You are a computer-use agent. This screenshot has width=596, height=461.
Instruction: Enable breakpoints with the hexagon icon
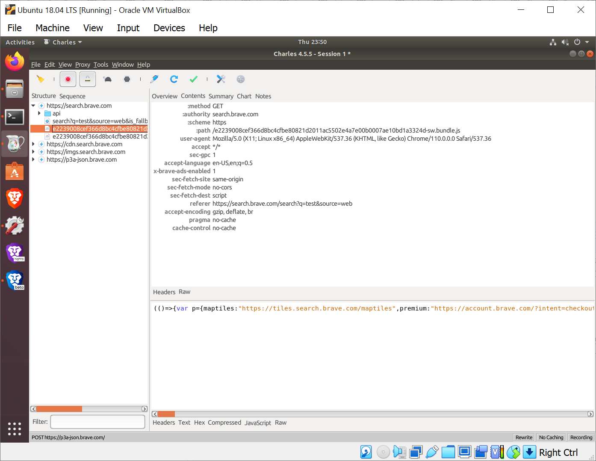[127, 79]
